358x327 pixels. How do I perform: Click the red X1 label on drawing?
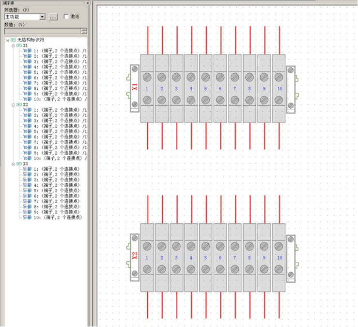(x=135, y=87)
